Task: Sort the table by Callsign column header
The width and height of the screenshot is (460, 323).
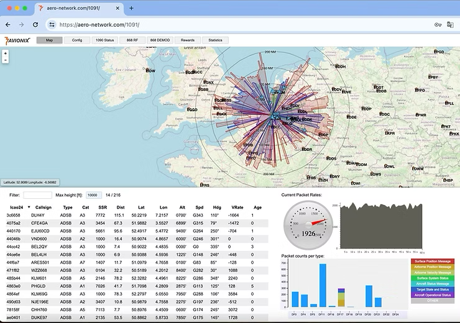Action: (44, 207)
